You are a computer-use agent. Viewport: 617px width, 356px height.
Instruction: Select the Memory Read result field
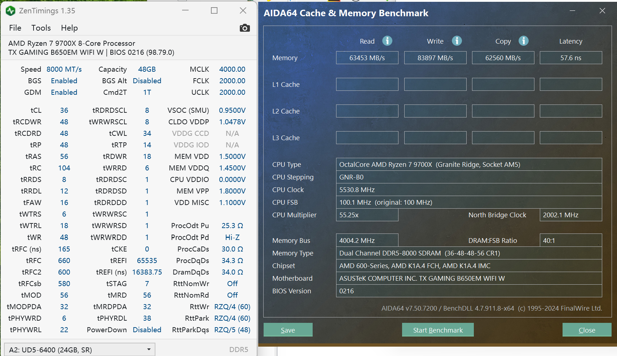pyautogui.click(x=367, y=58)
